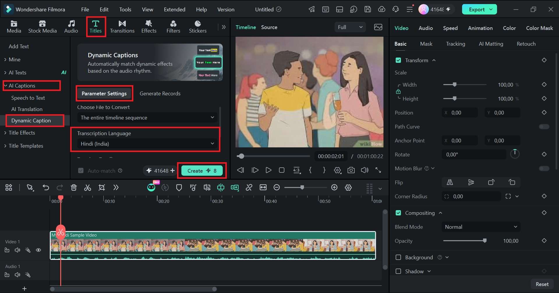
Task: Enable the Shadow checkbox
Action: 398,271
